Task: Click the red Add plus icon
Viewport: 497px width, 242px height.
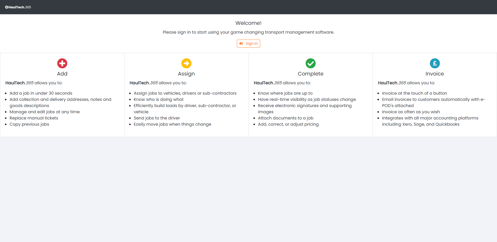Action: (x=62, y=63)
